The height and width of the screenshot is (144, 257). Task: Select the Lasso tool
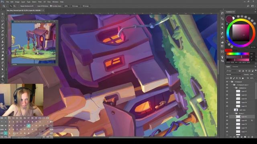pos(2,21)
